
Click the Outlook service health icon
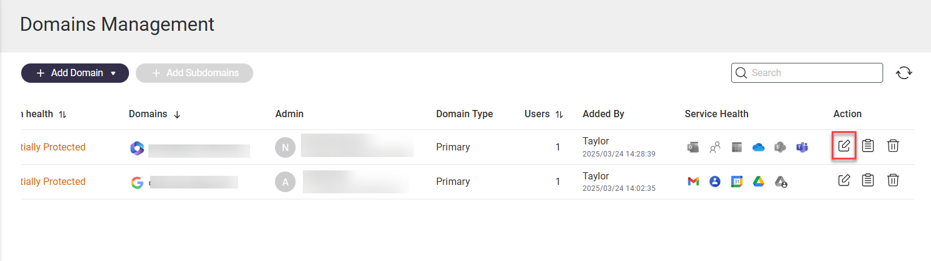pyautogui.click(x=694, y=147)
